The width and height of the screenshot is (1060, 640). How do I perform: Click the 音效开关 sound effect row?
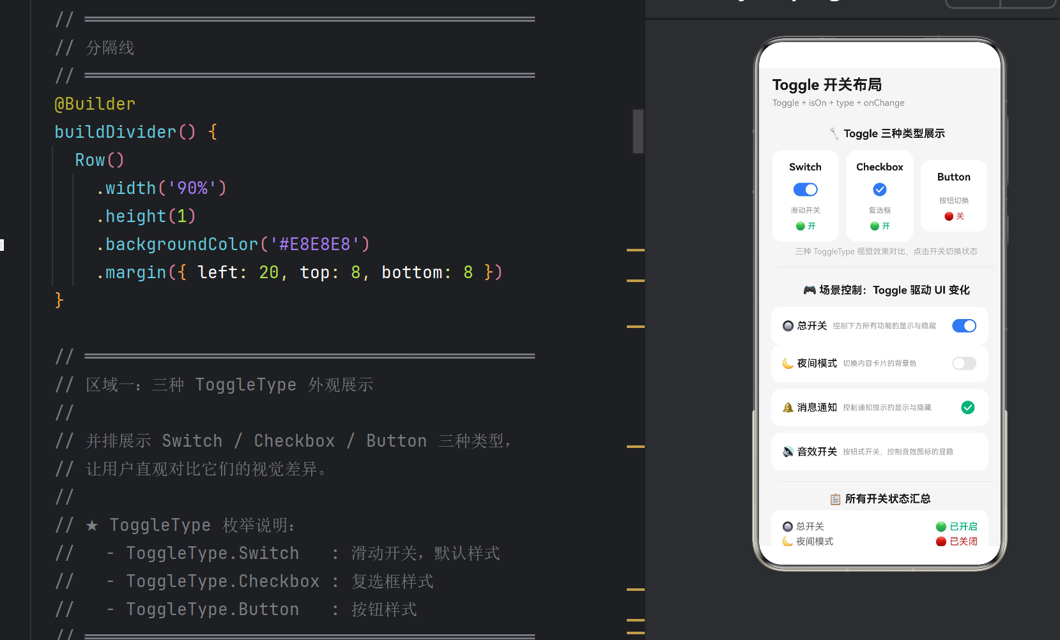(x=880, y=452)
